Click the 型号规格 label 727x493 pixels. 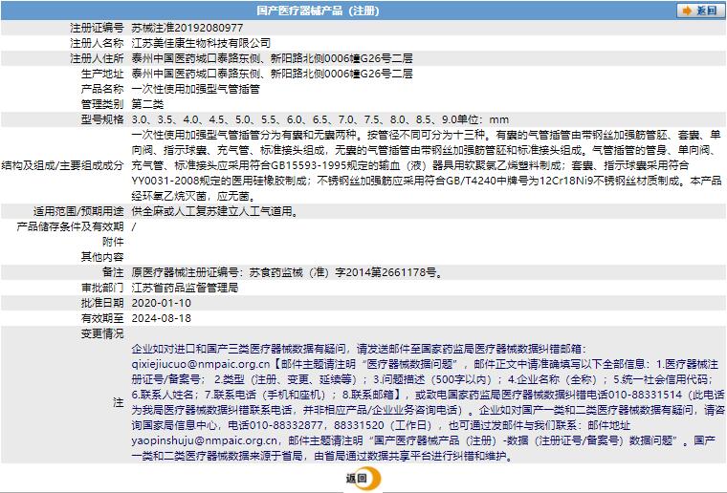102,119
